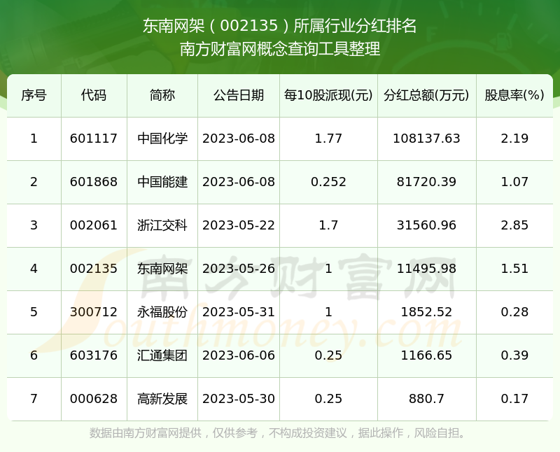
Task: Click total dividend 1852.52
Action: coord(426,312)
